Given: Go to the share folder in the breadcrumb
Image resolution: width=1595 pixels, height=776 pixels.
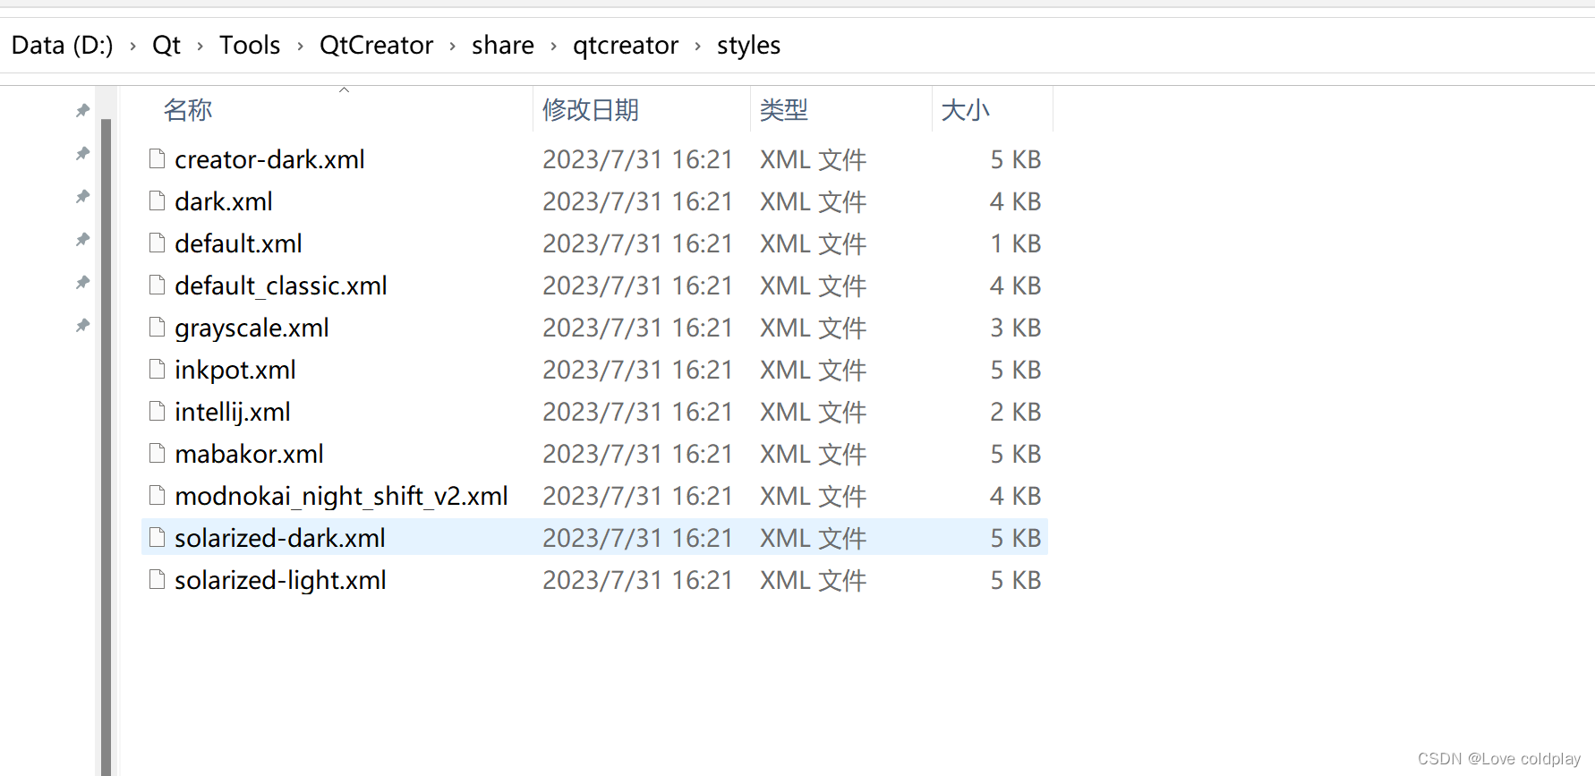Looking at the screenshot, I should [x=503, y=45].
